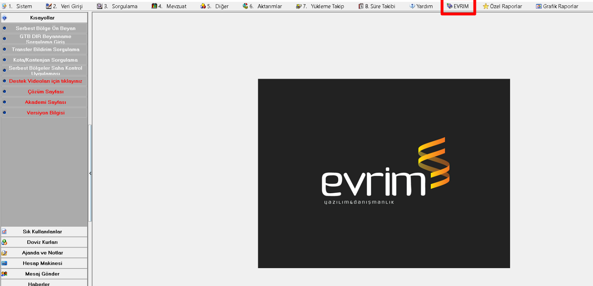Open the Sorgulama menu
The height and width of the screenshot is (286, 593).
pyautogui.click(x=117, y=6)
